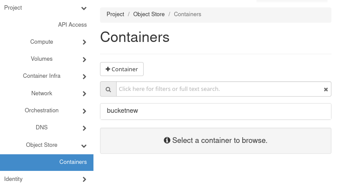
Task: Clear the search filter with the X icon
Action: (326, 89)
